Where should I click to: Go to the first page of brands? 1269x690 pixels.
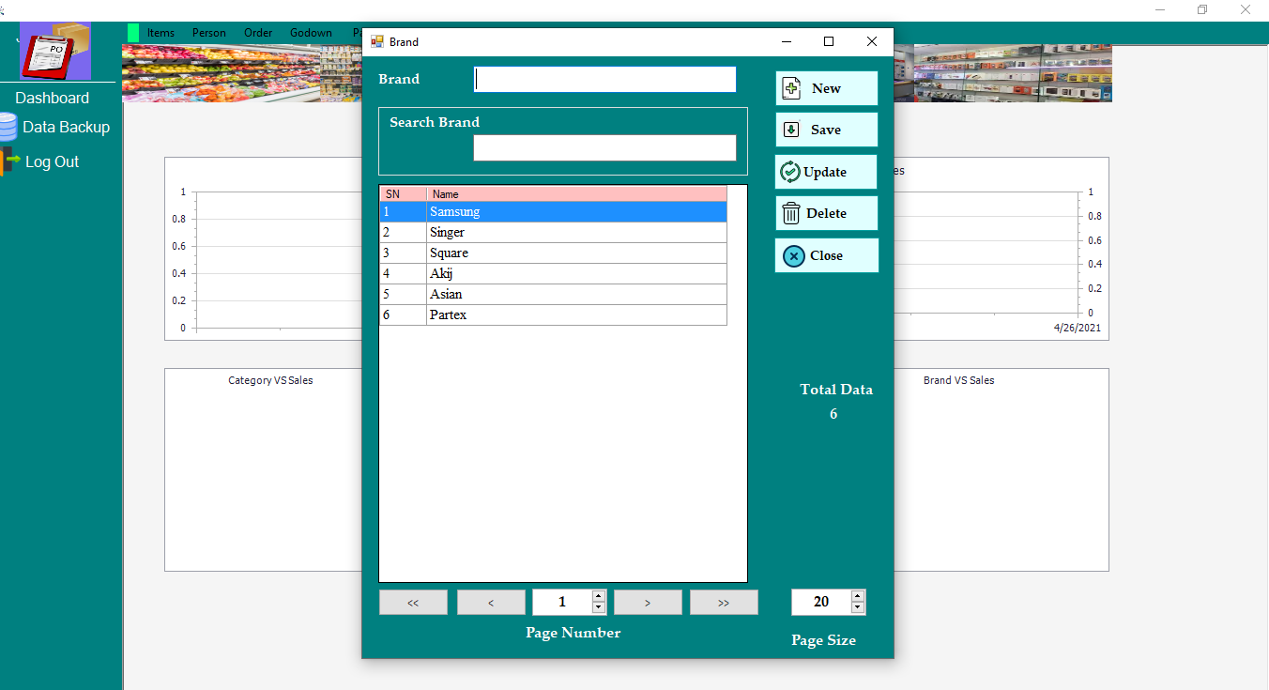coord(413,603)
